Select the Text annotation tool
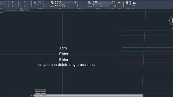 [x=35, y=3]
